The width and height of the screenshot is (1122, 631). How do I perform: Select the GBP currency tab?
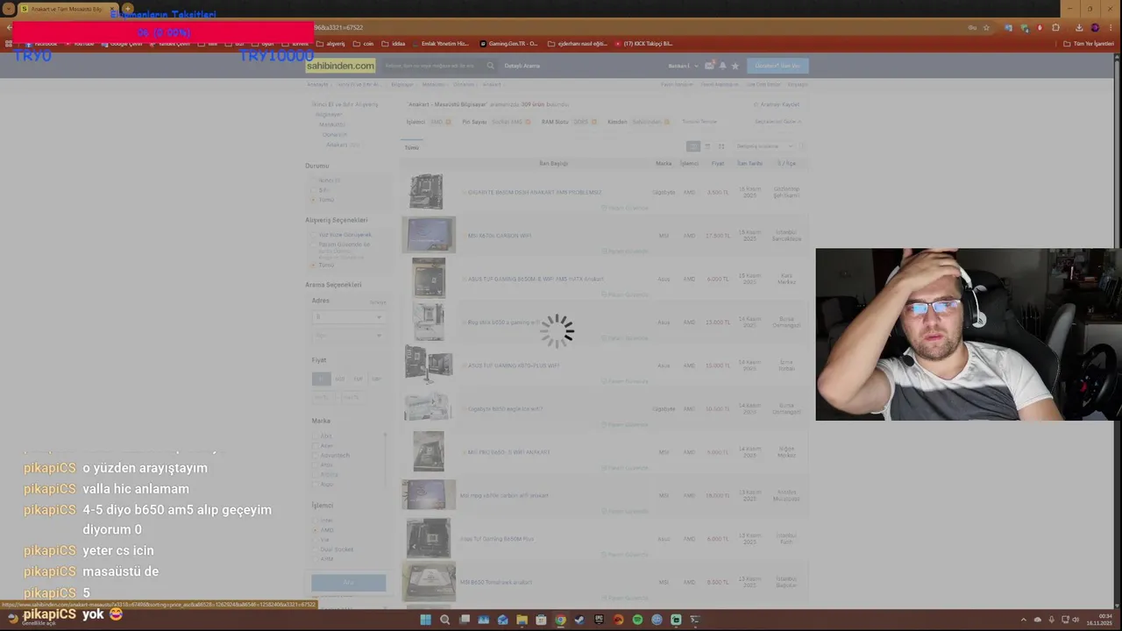376,379
